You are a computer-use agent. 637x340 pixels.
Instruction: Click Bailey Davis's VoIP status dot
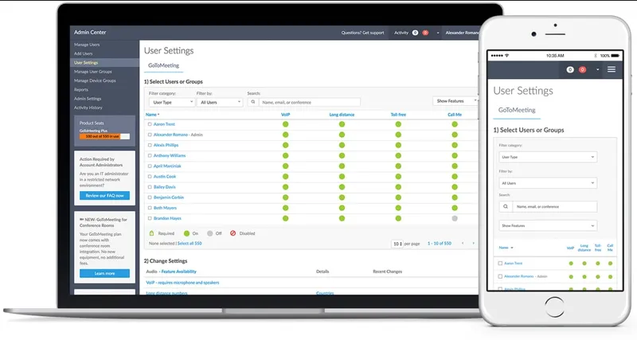[286, 187]
